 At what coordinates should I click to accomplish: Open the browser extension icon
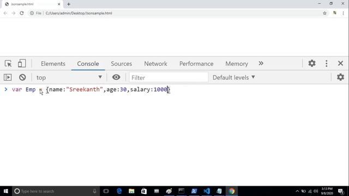point(334,13)
